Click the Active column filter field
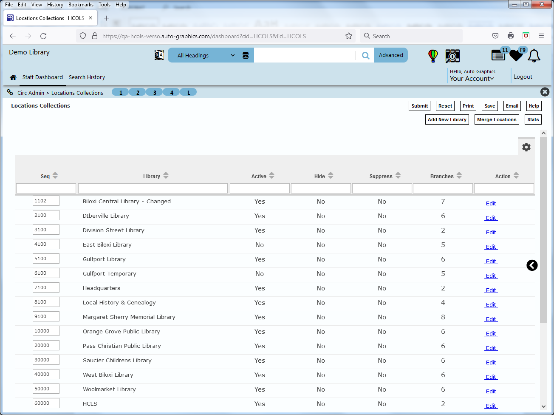This screenshot has height=415, width=554. (x=260, y=188)
